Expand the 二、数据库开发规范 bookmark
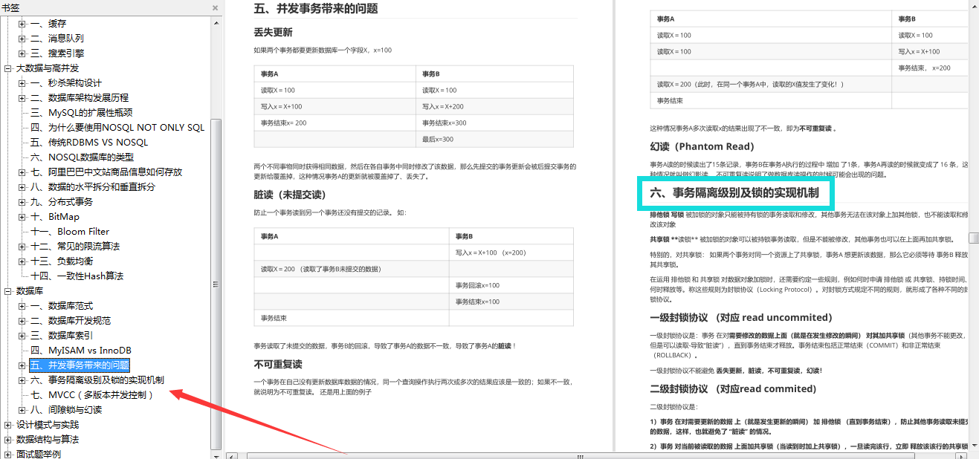 pyautogui.click(x=22, y=321)
